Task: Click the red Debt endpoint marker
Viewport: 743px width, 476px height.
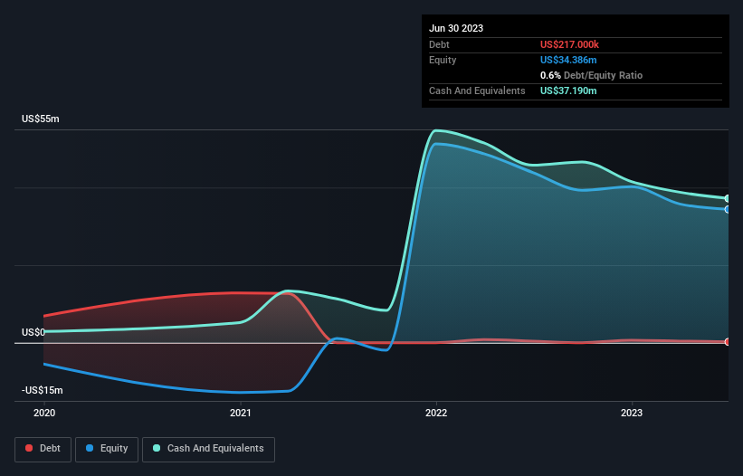Action: 728,342
